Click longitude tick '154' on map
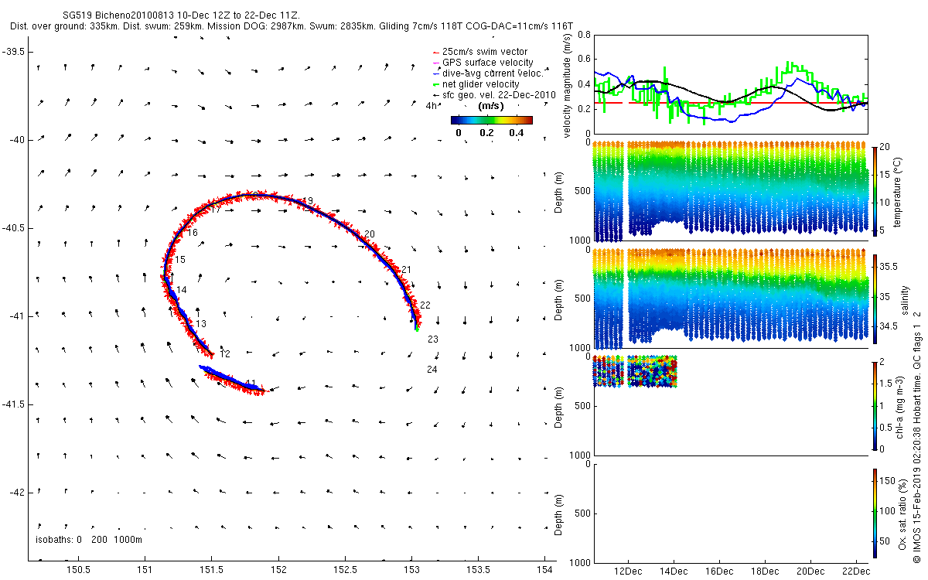928x580 pixels. click(x=545, y=570)
